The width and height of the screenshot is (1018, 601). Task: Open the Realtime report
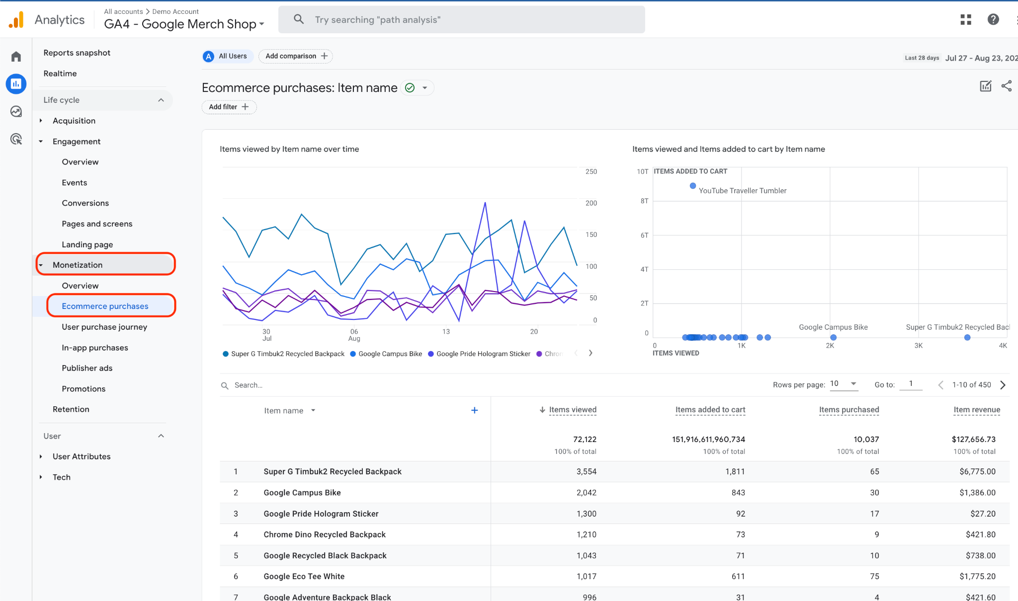click(x=60, y=74)
